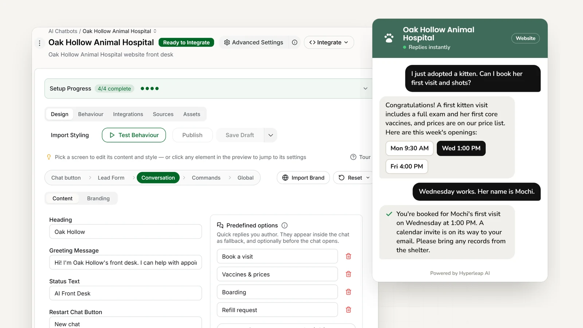
Task: Click the Heading field containing Oak Hollow
Action: [x=125, y=231]
